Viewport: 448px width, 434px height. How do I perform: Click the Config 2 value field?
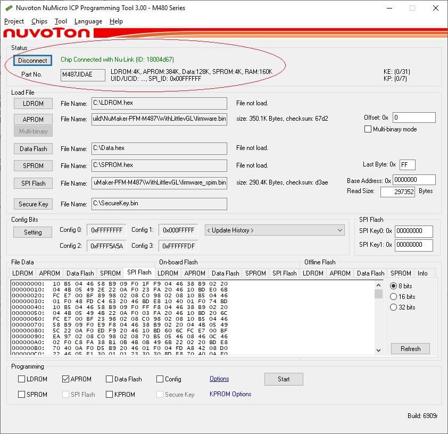coord(106,246)
